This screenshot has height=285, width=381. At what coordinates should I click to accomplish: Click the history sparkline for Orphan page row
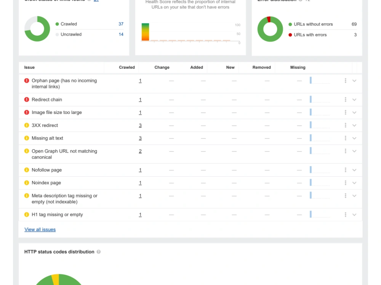tap(320, 81)
